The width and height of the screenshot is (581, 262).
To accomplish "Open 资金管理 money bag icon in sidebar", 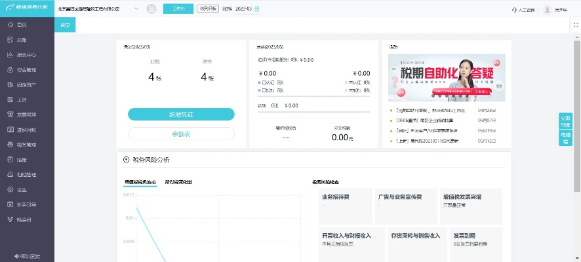I will click(10, 69).
